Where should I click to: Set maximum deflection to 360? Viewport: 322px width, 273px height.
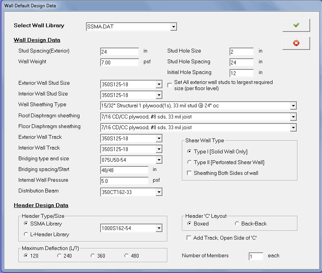[93, 256]
